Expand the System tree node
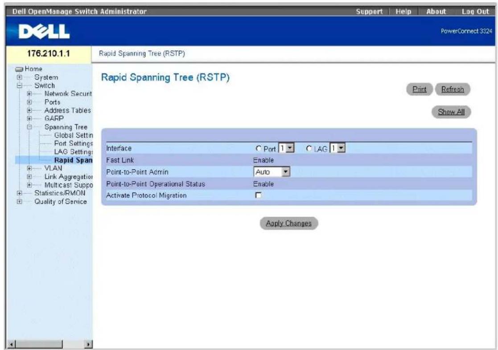498x350 pixels. click(x=20, y=77)
